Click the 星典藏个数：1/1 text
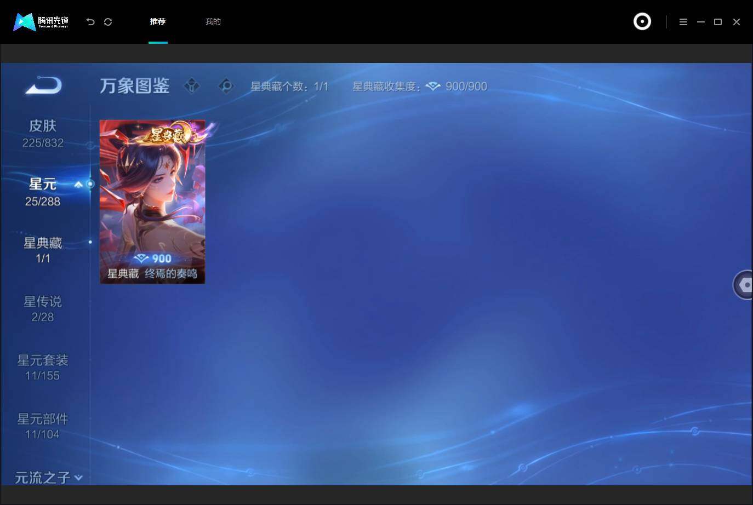This screenshot has width=753, height=505. click(289, 87)
